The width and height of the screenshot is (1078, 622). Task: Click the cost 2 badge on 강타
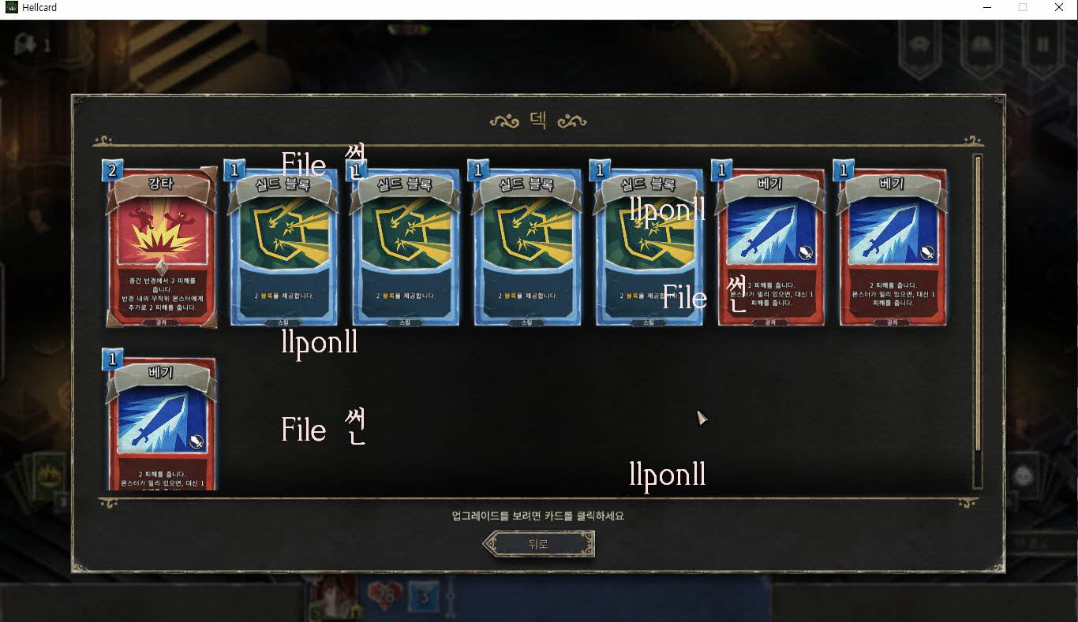click(112, 170)
